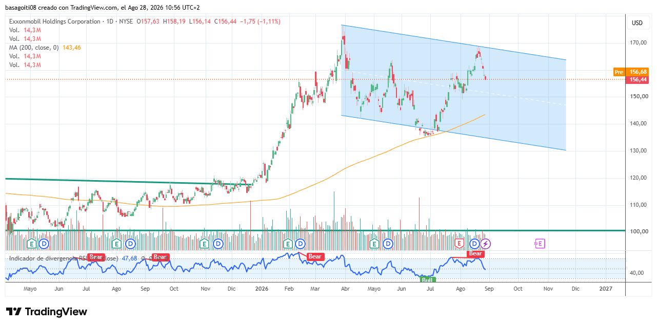Screen dimensions: 657x327
Task: Click the 100,00 price axis label
Action: click(638, 232)
